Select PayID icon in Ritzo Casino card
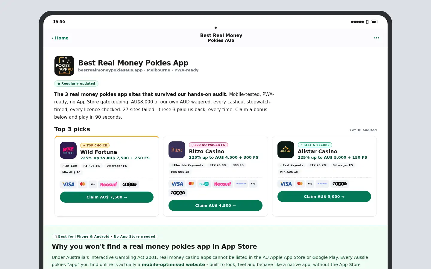Viewport: 431px width, 269px height. point(204,184)
